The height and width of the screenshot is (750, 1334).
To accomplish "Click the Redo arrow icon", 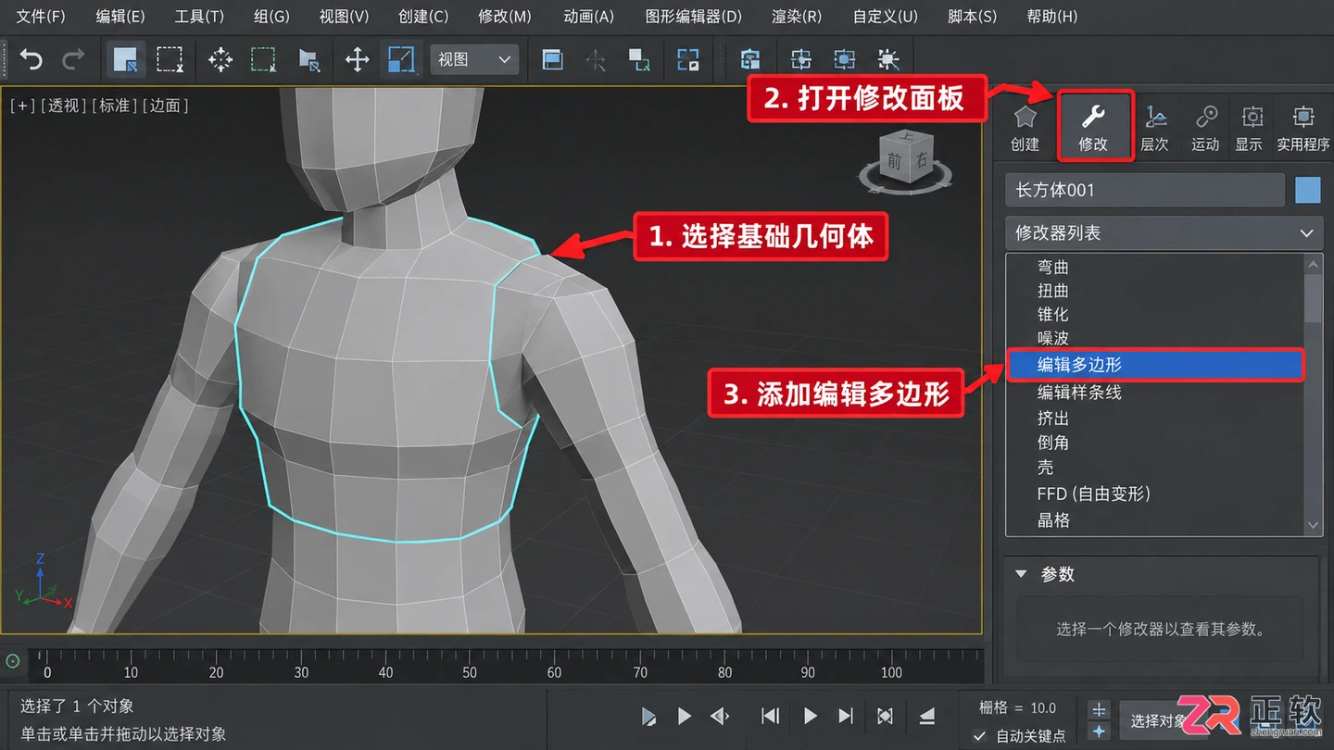I will tap(73, 61).
